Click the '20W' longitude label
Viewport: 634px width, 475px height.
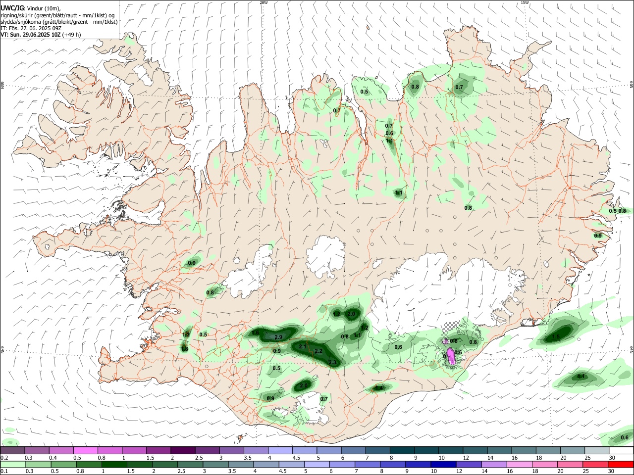[264, 2]
